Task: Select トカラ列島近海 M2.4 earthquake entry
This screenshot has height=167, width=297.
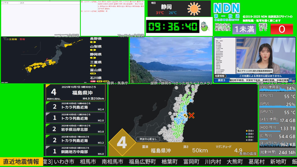Action: pos(75,106)
